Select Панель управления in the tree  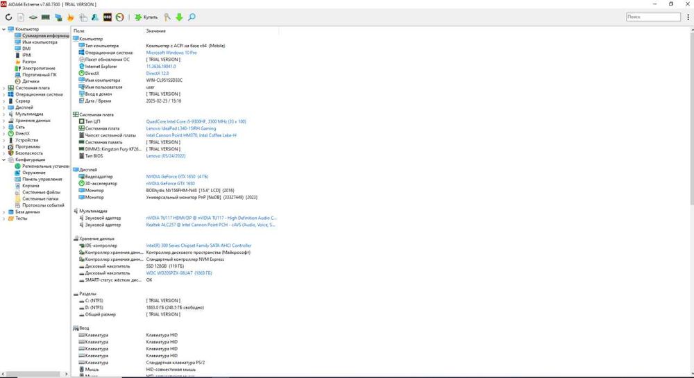[42, 179]
